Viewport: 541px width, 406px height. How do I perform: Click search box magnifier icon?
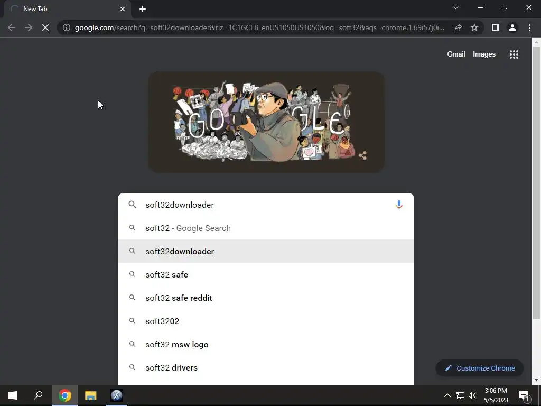click(132, 205)
